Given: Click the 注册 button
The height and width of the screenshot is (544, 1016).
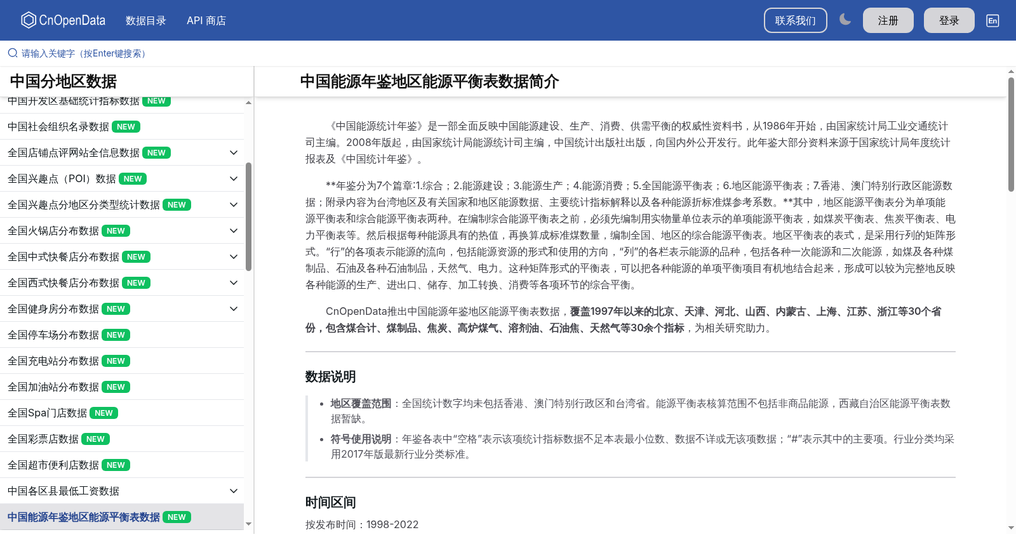Looking at the screenshot, I should (888, 20).
